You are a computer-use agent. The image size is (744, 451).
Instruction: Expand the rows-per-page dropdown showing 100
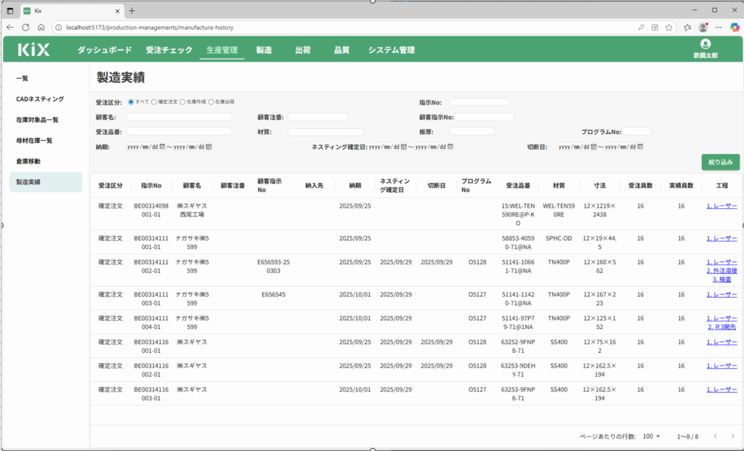pos(652,436)
